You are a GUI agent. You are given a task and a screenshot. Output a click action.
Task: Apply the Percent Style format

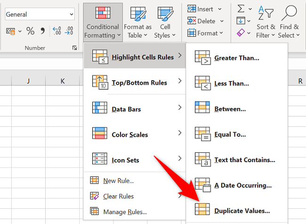click(30, 31)
